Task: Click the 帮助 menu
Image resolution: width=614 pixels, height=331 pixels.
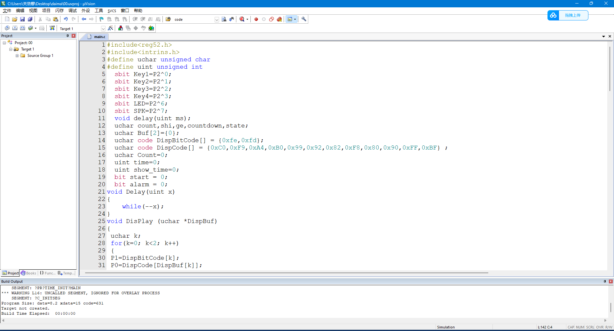Action: 138,11
